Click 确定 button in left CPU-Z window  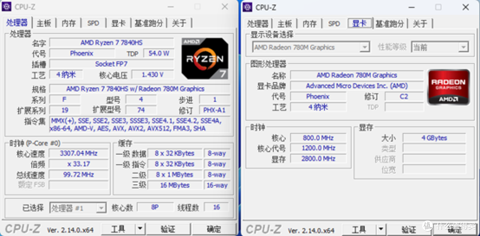(x=214, y=229)
